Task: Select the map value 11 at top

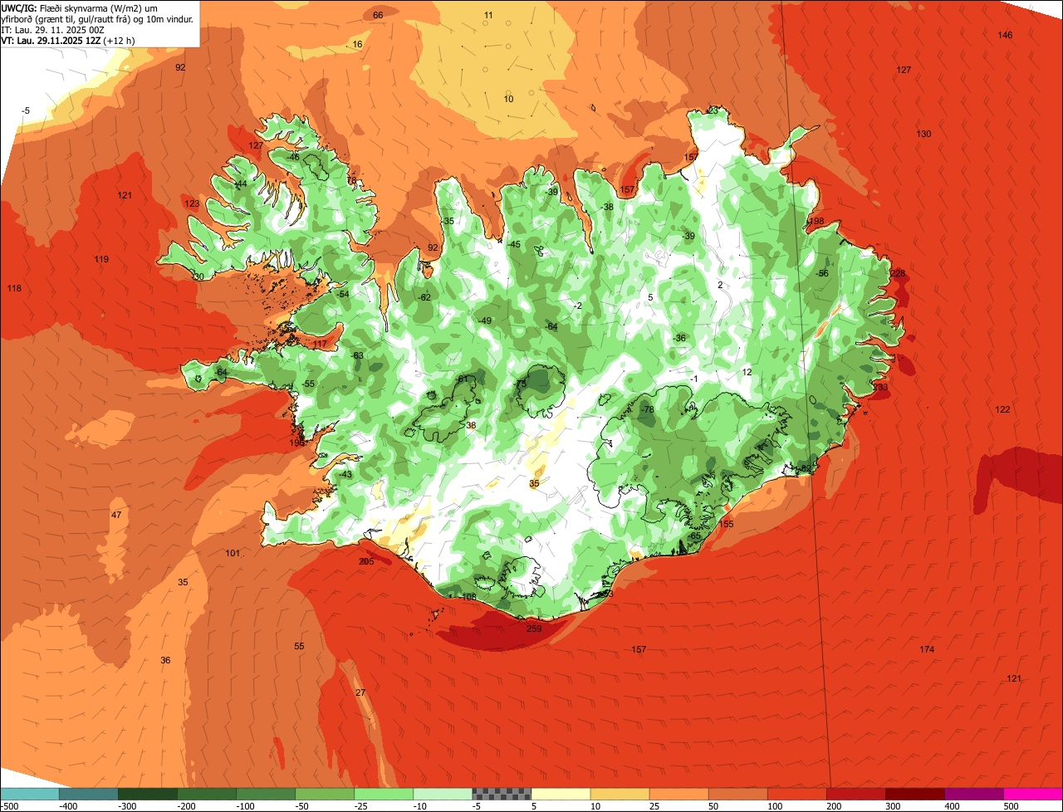Action: [487, 15]
